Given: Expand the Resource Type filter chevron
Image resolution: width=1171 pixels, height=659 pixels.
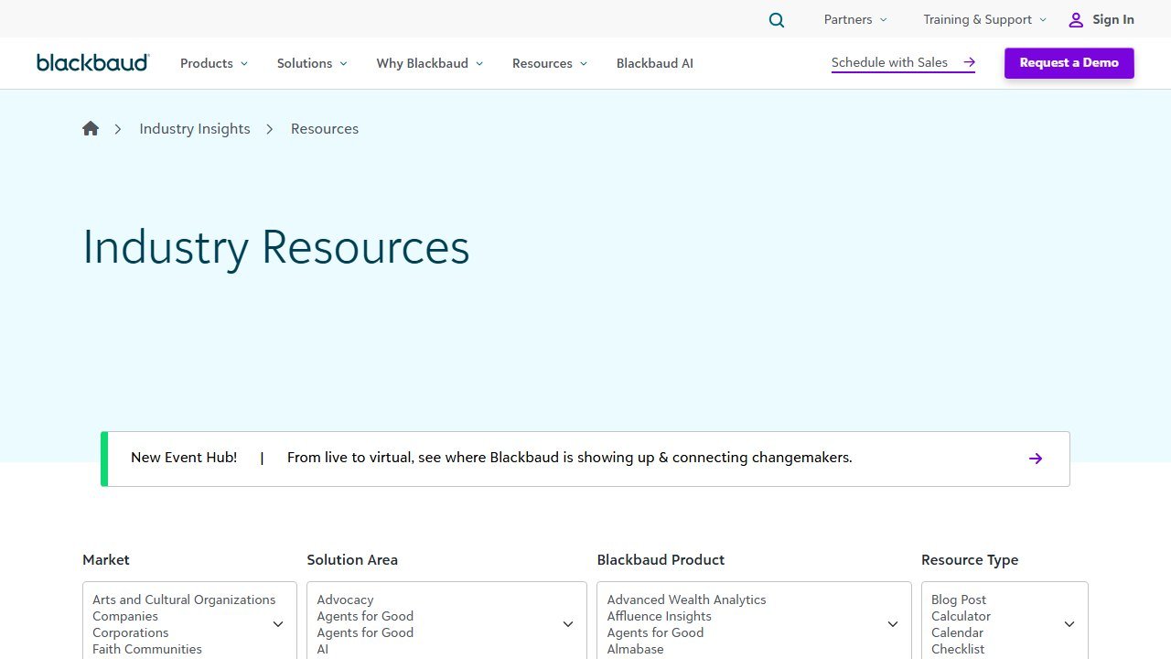Looking at the screenshot, I should 1069,624.
